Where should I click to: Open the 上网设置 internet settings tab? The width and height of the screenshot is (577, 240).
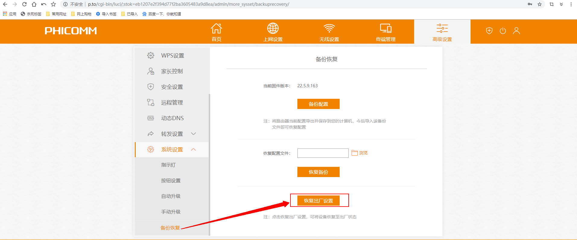pyautogui.click(x=273, y=32)
